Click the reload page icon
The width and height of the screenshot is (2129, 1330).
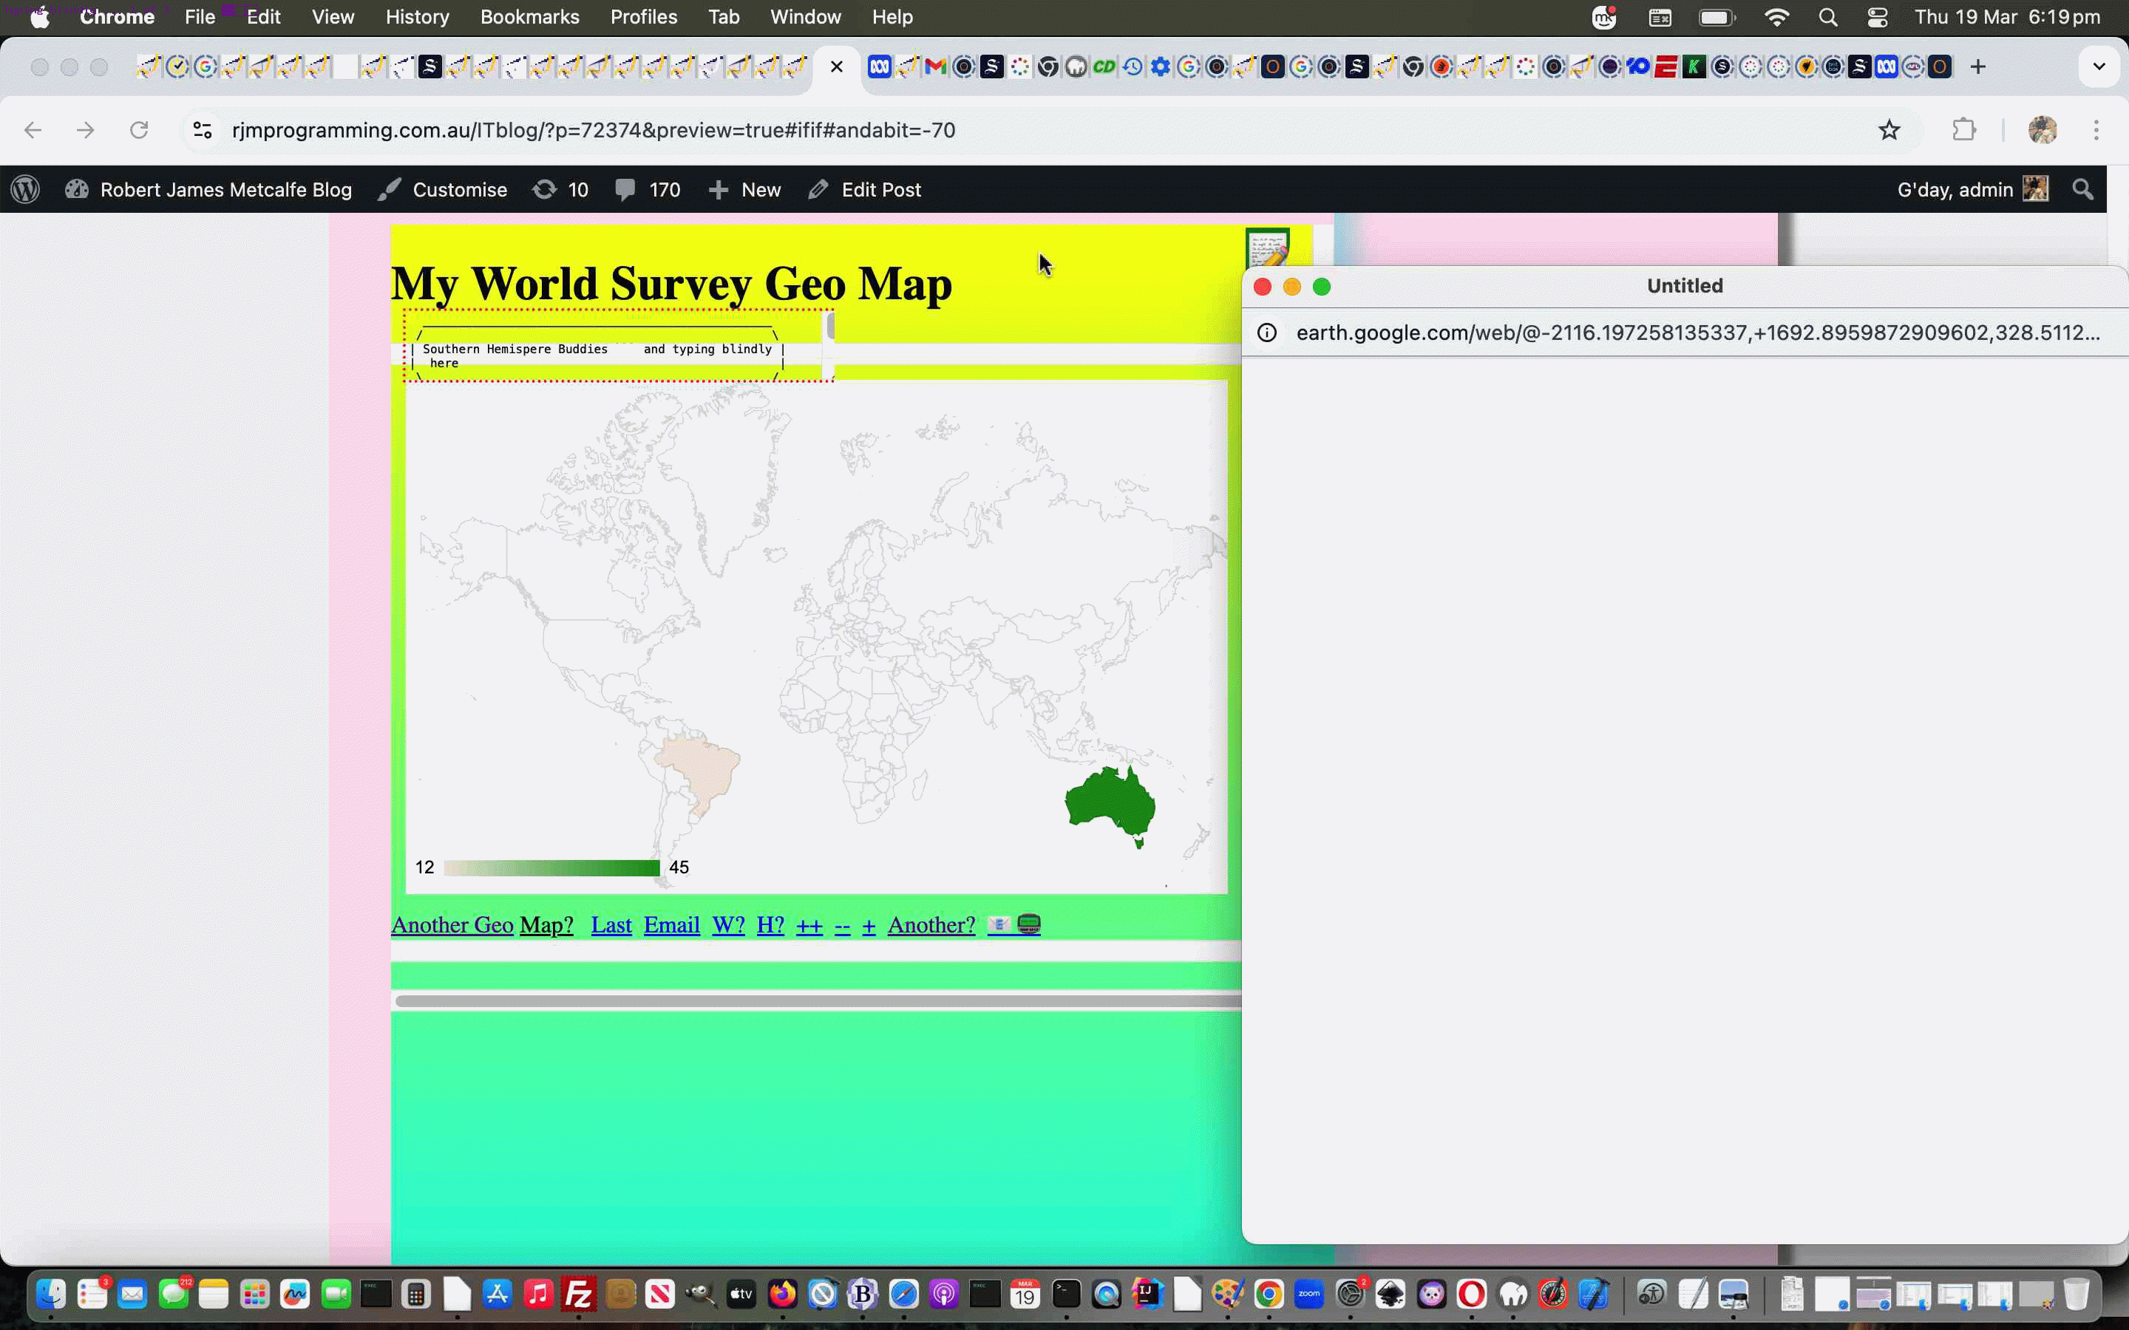coord(140,129)
